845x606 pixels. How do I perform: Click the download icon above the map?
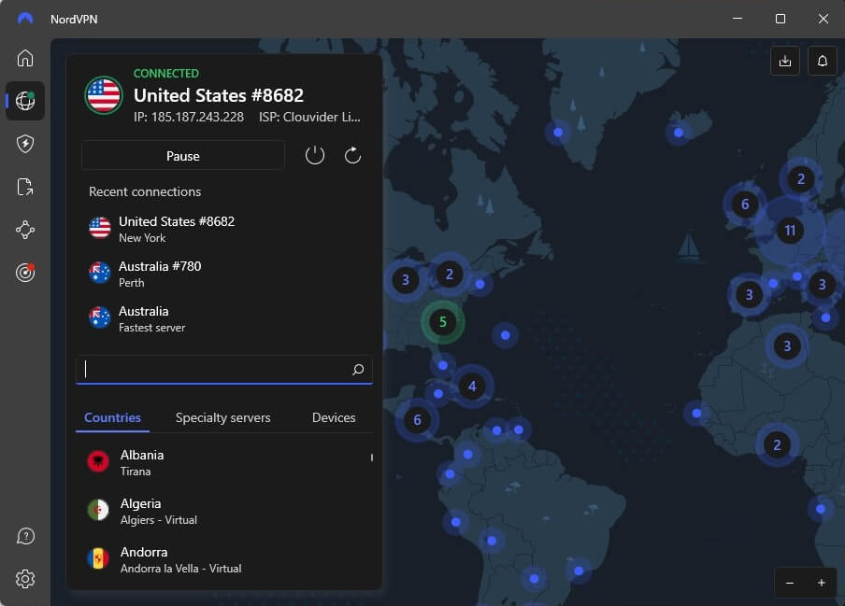click(785, 61)
